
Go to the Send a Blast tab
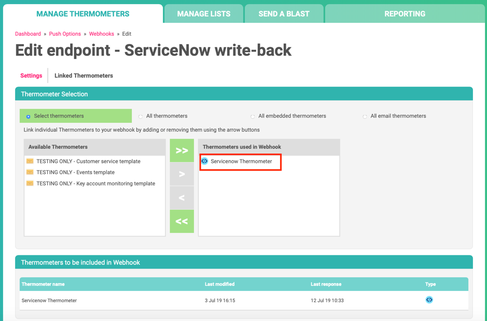284,13
